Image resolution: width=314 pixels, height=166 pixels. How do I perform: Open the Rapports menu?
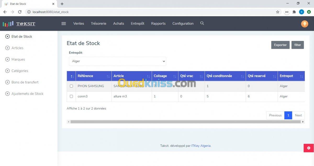pyautogui.click(x=158, y=23)
